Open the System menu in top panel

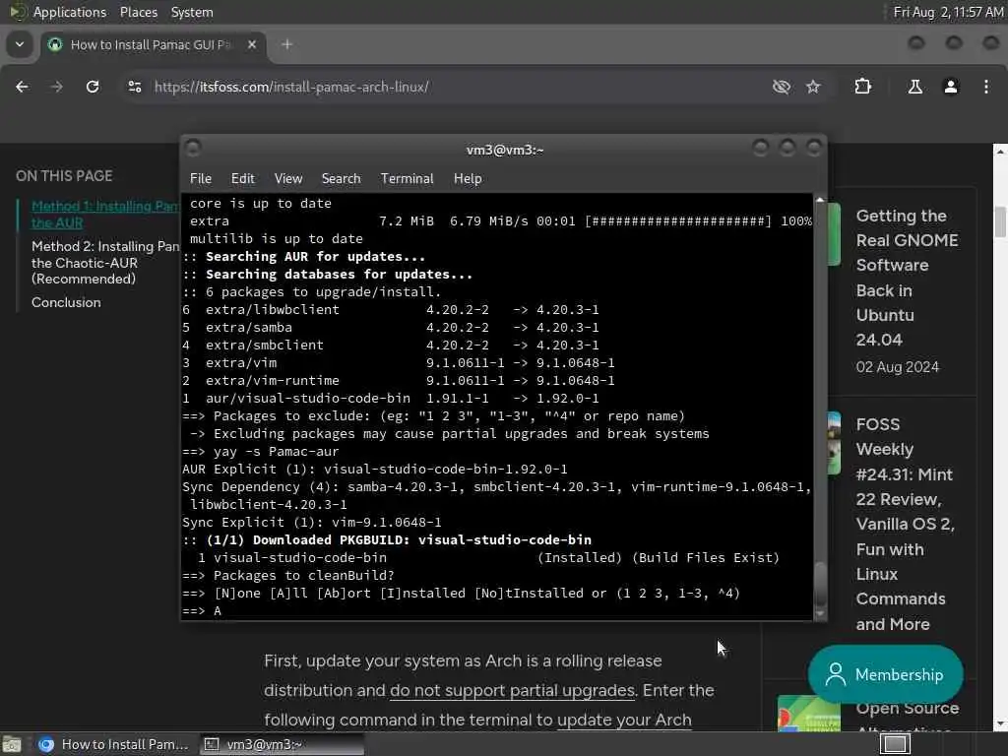192,12
